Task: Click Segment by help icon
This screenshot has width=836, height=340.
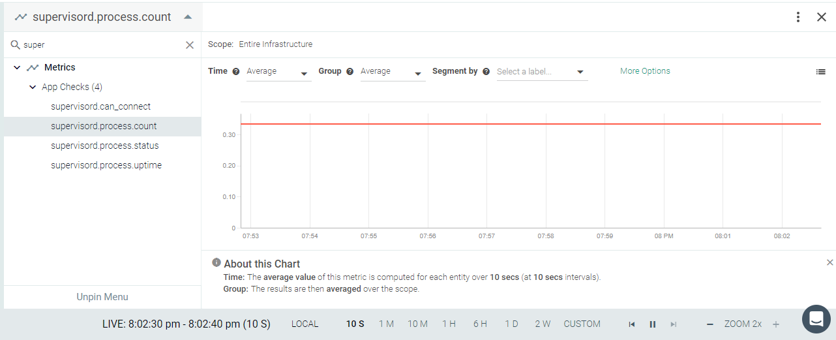Action: [x=486, y=71]
